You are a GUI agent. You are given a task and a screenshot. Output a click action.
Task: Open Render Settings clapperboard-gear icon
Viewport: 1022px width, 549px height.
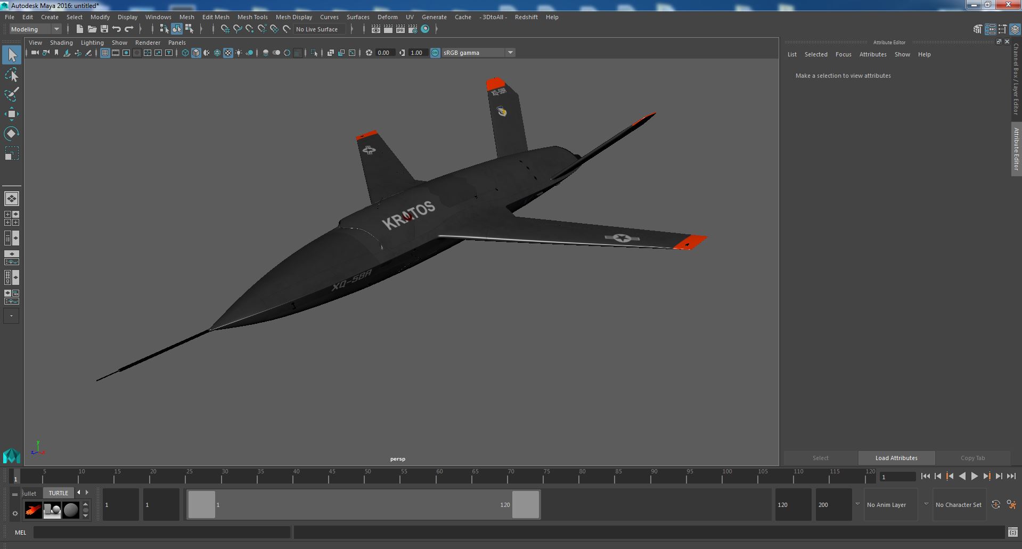click(x=413, y=29)
